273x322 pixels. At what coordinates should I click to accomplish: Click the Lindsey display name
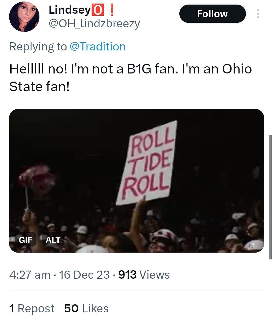tap(70, 10)
